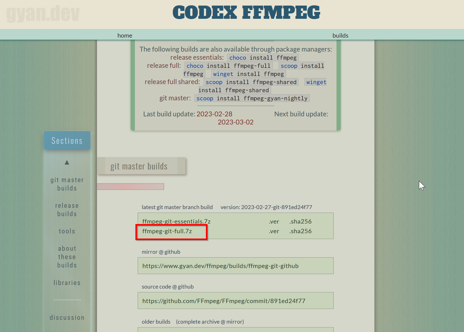Click the git master builds heading
This screenshot has width=464, height=332.
point(139,166)
